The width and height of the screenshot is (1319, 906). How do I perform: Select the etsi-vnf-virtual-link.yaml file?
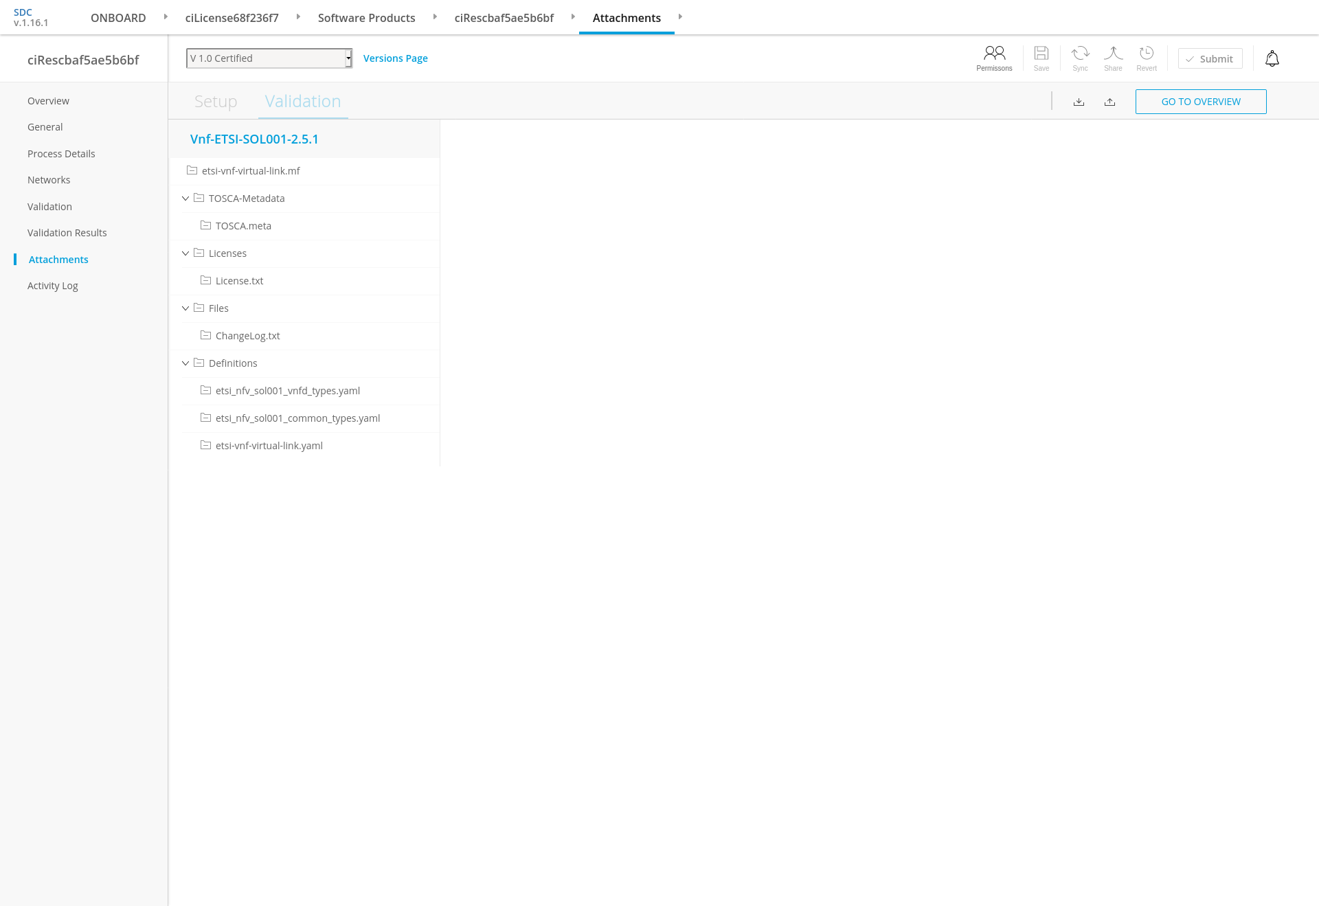(x=269, y=446)
